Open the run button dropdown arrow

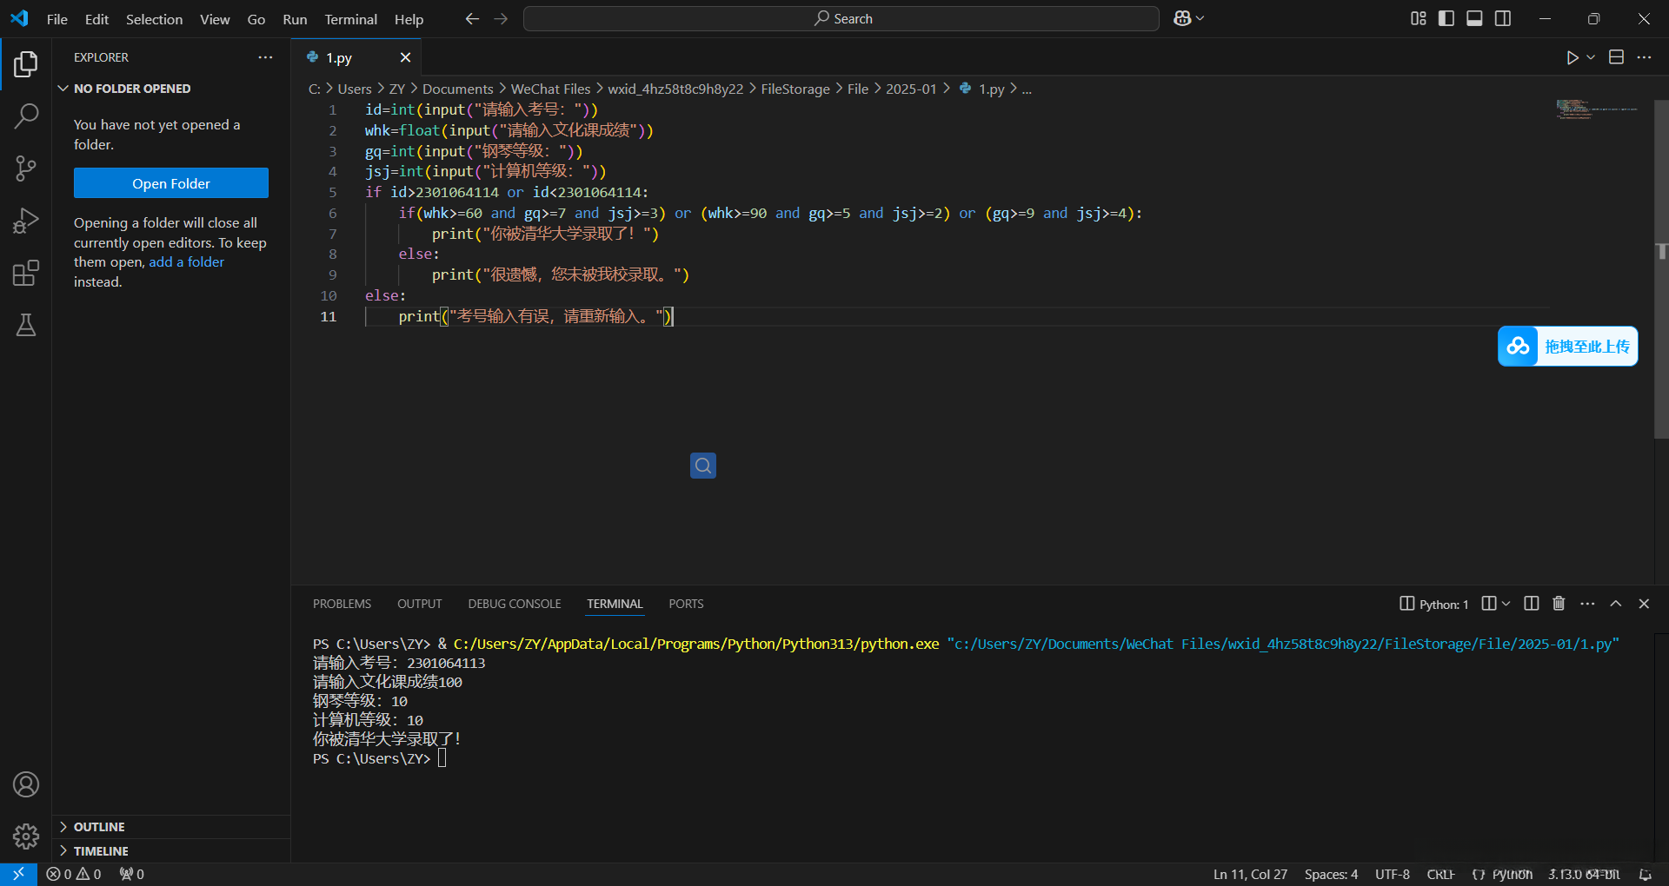(x=1591, y=57)
